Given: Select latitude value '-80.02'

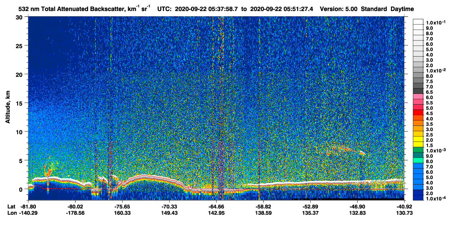Looking at the screenshot, I should coord(75,207).
